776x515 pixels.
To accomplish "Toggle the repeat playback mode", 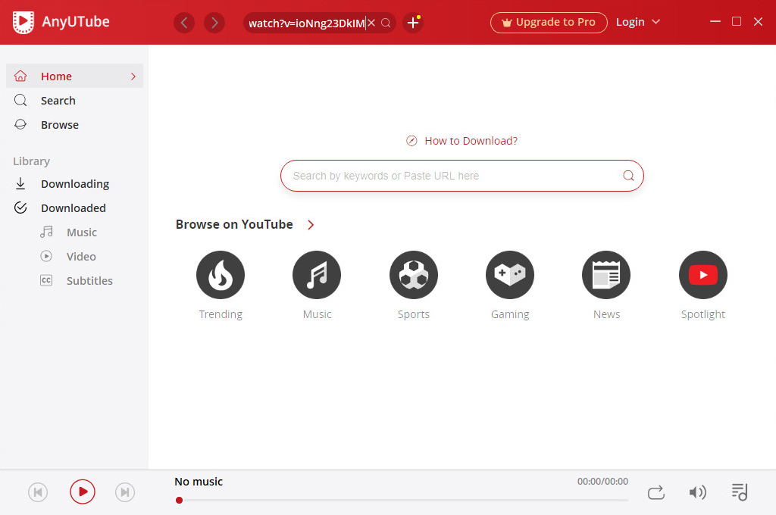I will (x=656, y=492).
